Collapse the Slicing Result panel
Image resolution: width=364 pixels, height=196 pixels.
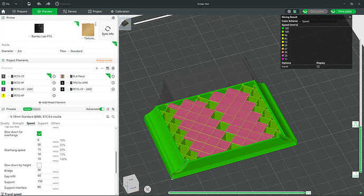pos(350,17)
